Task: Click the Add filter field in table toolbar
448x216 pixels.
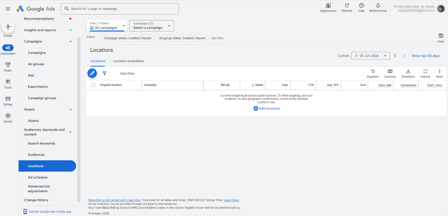Action: (127, 74)
